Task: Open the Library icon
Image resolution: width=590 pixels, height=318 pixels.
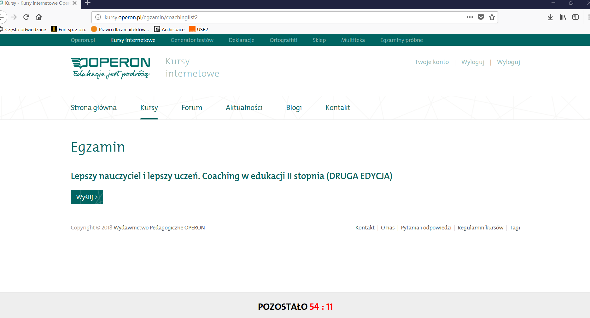Action: click(563, 17)
